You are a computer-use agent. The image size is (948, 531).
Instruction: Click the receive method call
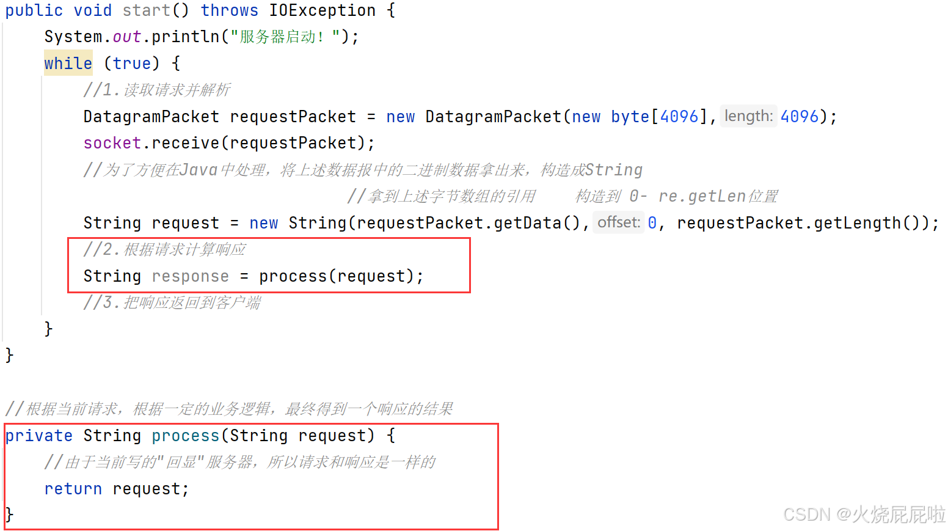(x=186, y=143)
